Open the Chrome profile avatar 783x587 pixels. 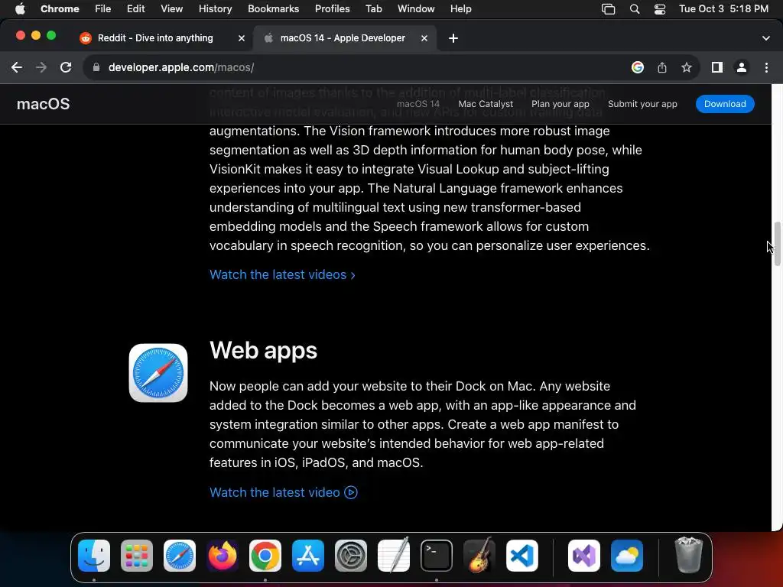coord(742,67)
